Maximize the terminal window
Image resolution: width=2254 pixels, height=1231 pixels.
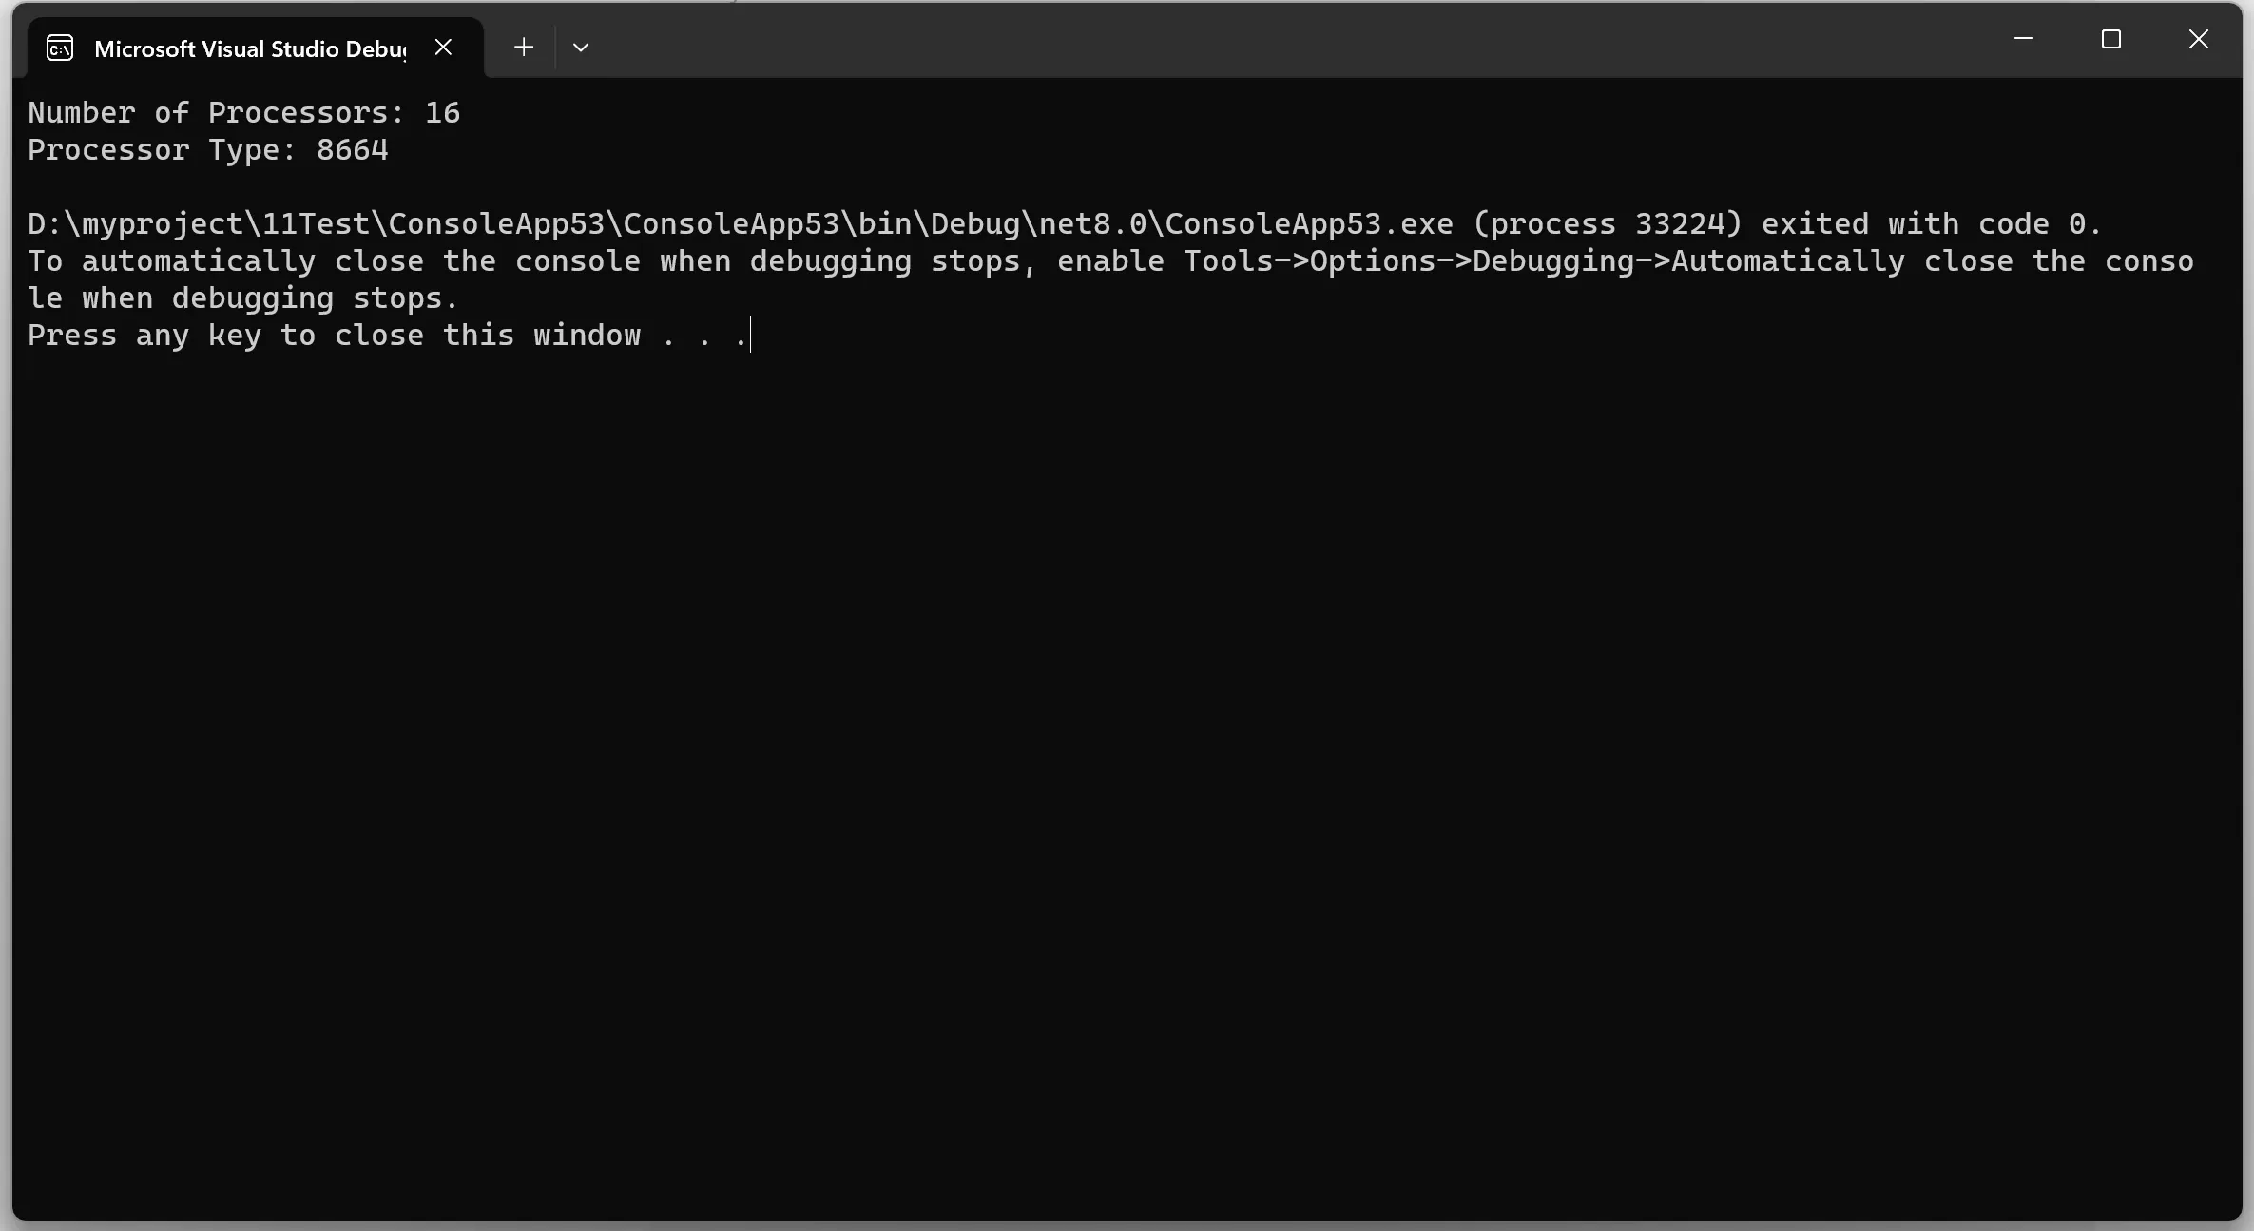(2111, 39)
